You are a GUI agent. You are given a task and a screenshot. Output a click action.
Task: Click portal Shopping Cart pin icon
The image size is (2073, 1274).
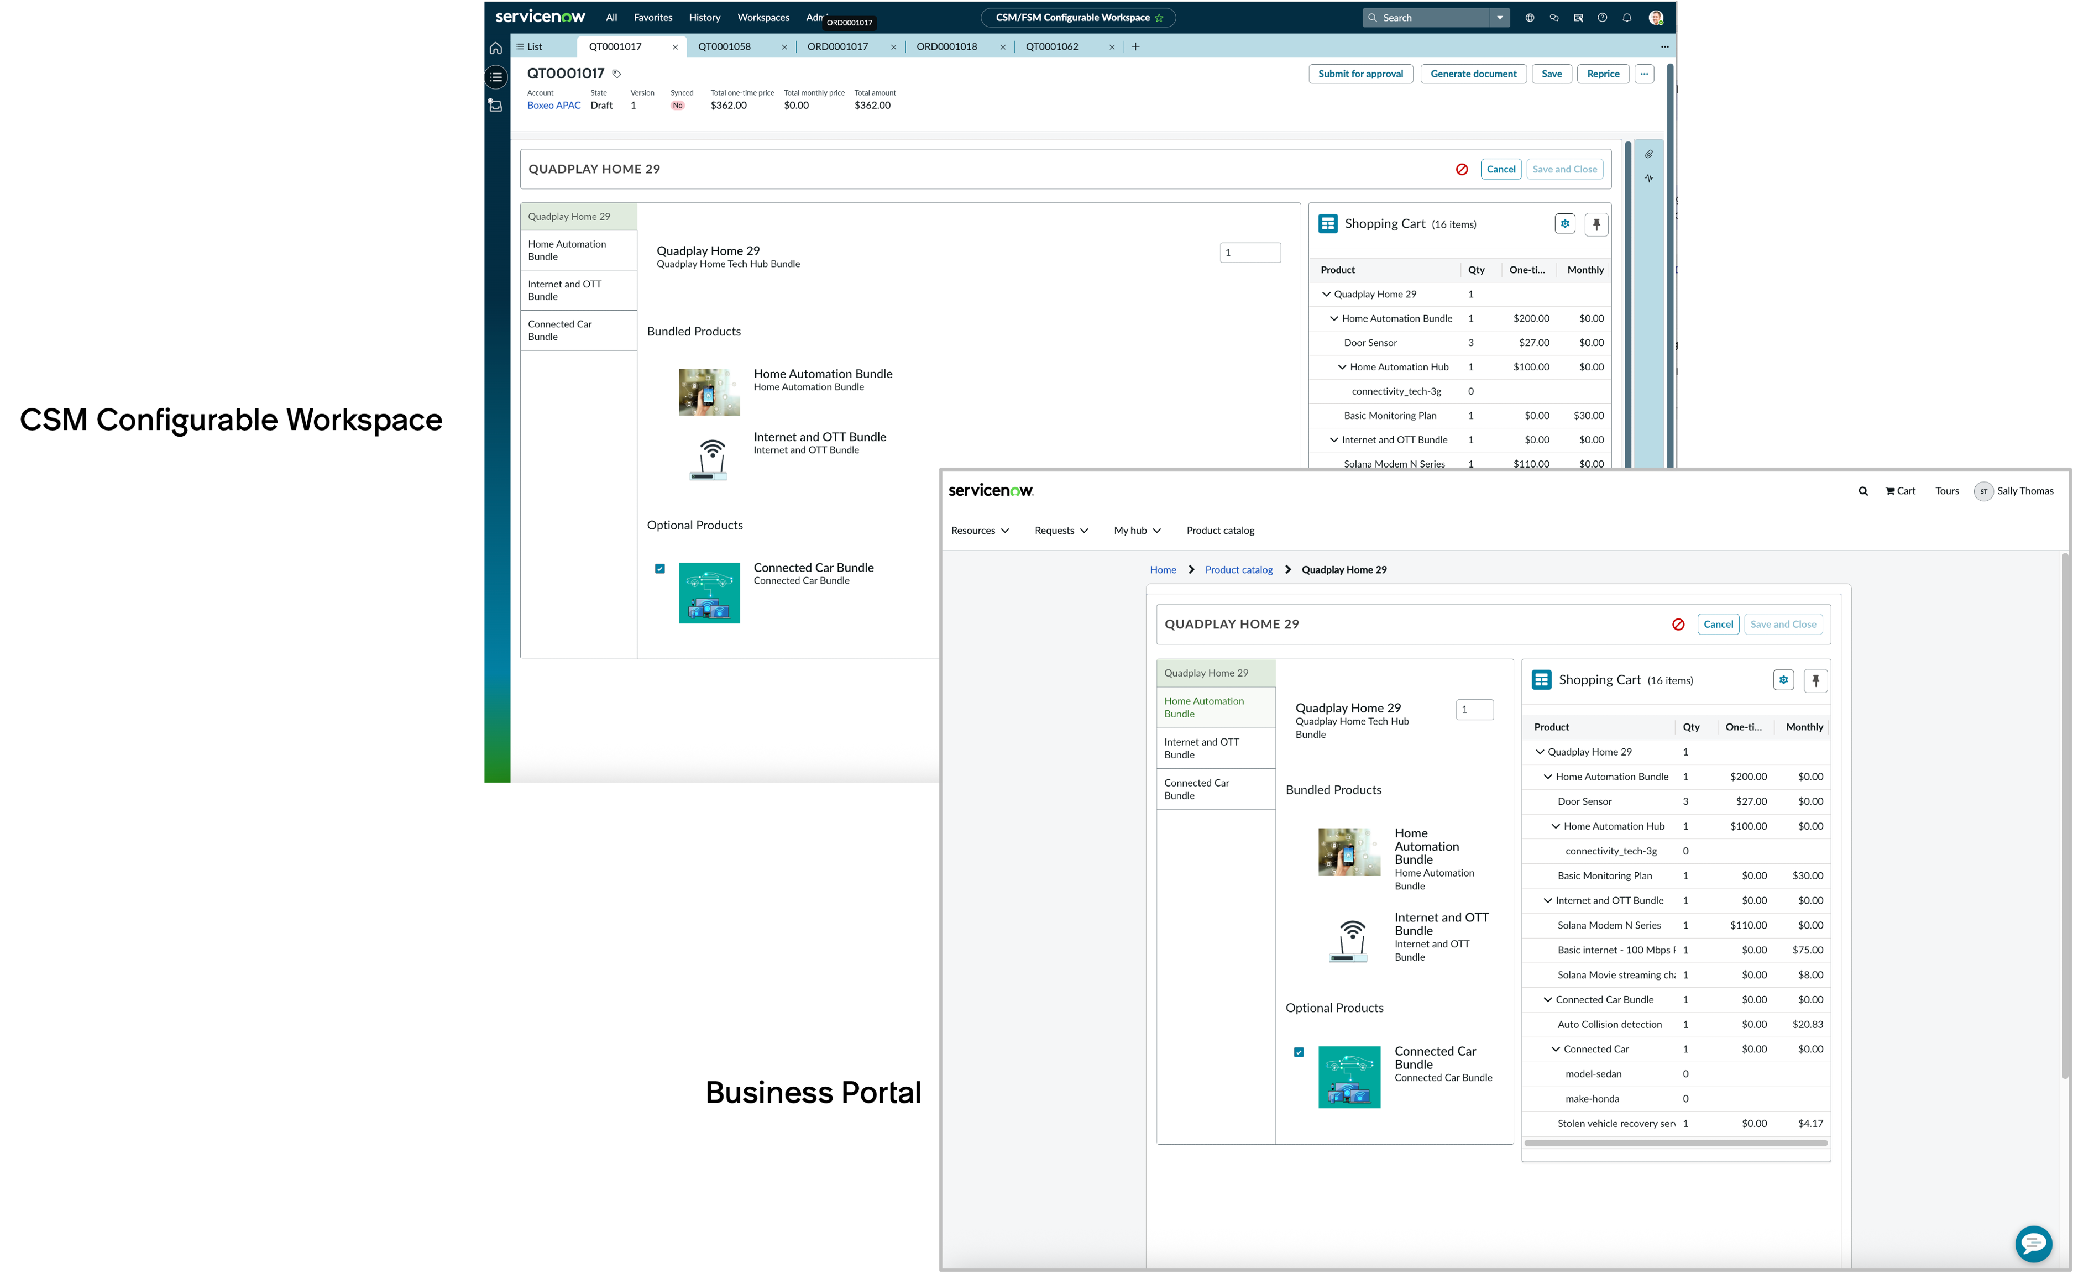pyautogui.click(x=1815, y=681)
